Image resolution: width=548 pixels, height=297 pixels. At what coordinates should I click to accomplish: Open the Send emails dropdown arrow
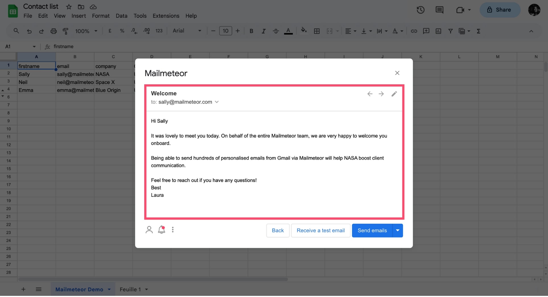pos(398,231)
